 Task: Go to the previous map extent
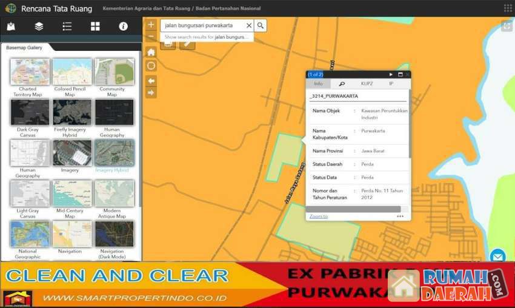tap(151, 80)
